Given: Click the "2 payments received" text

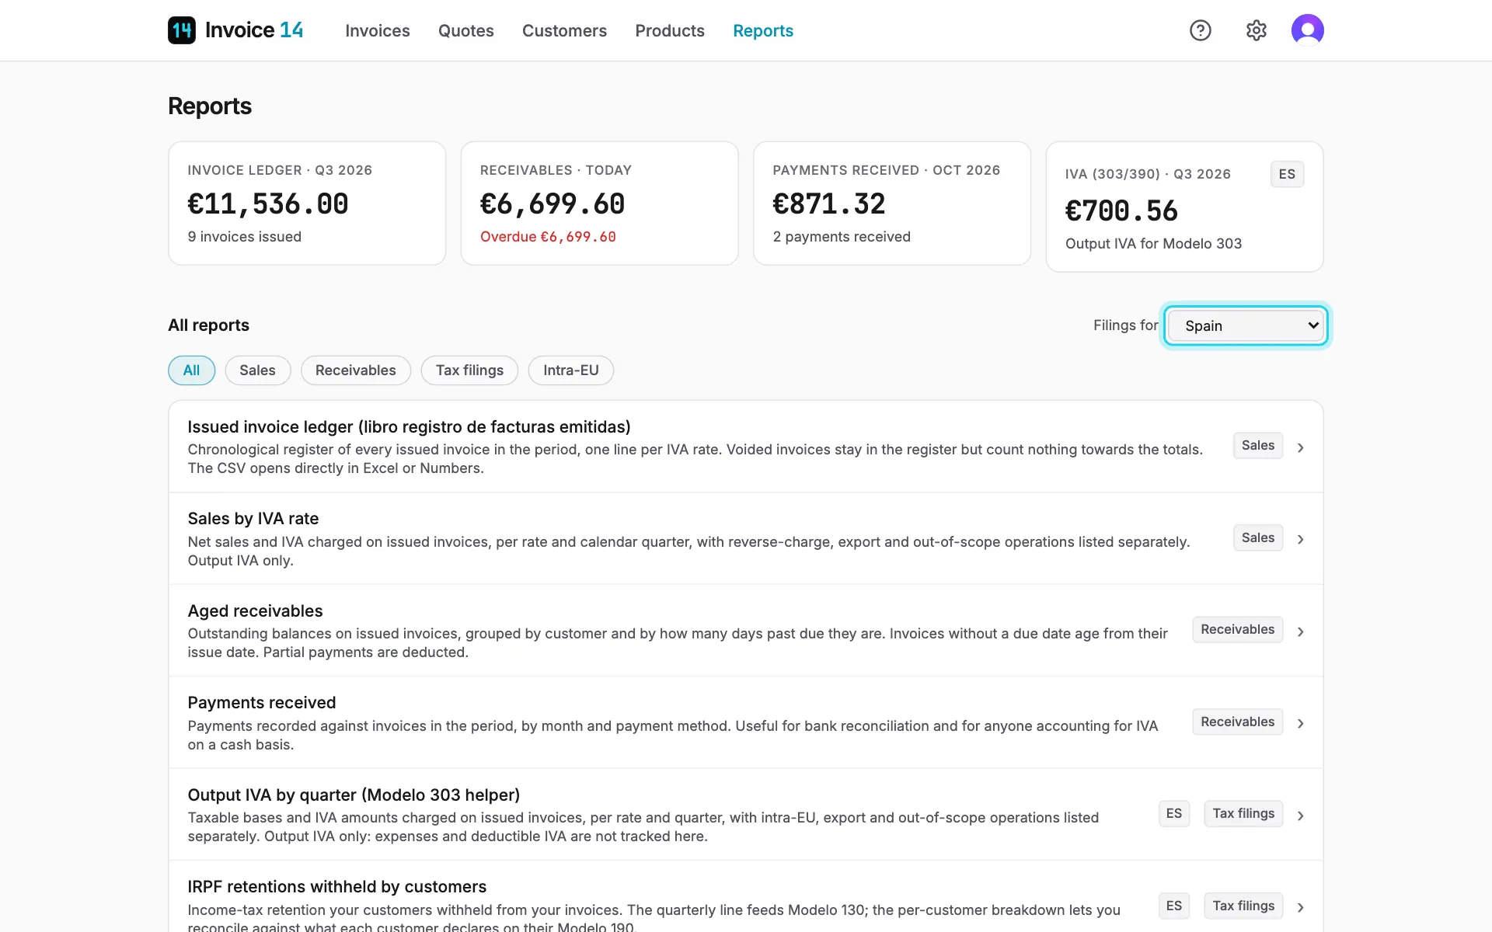Looking at the screenshot, I should pos(842,237).
